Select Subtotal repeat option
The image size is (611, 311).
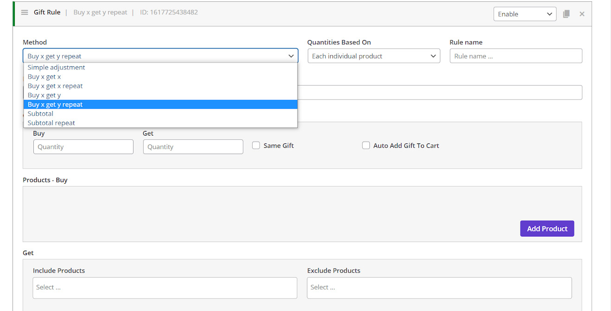pos(51,123)
